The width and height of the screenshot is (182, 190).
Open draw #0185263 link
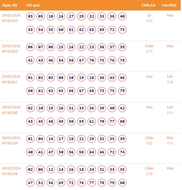point(10,21)
